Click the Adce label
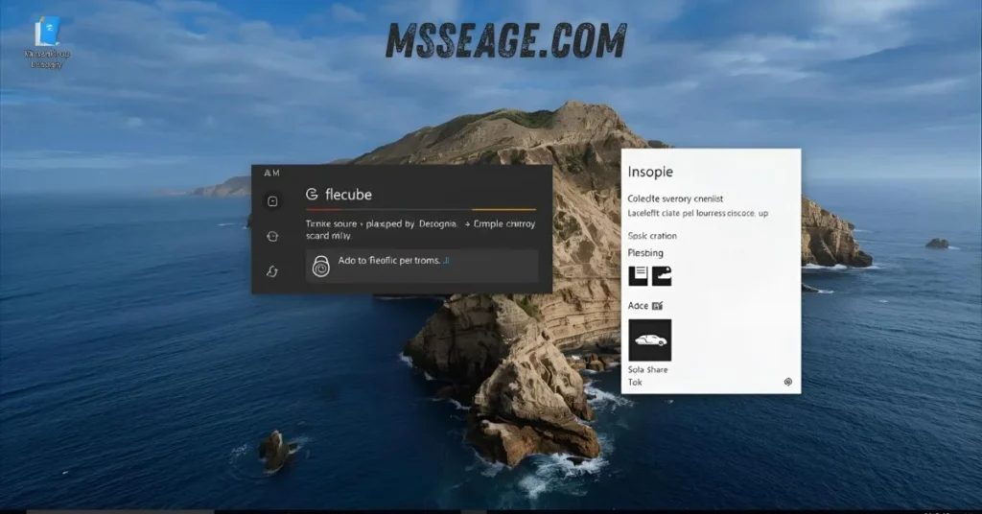Screen dimensions: 982x514 tap(638, 306)
